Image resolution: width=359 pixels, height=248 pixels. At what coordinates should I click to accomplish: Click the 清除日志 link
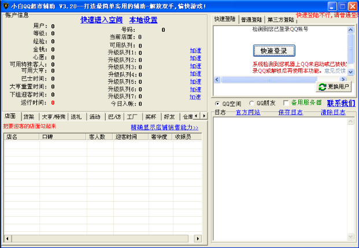tap(332, 112)
